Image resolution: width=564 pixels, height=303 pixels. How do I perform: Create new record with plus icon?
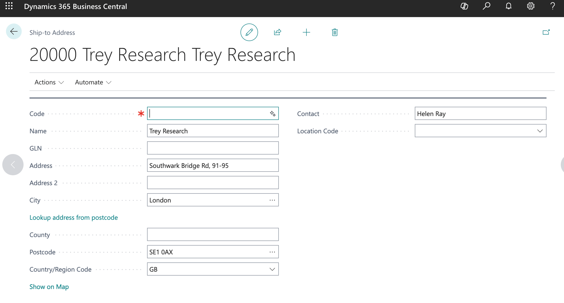click(x=306, y=32)
